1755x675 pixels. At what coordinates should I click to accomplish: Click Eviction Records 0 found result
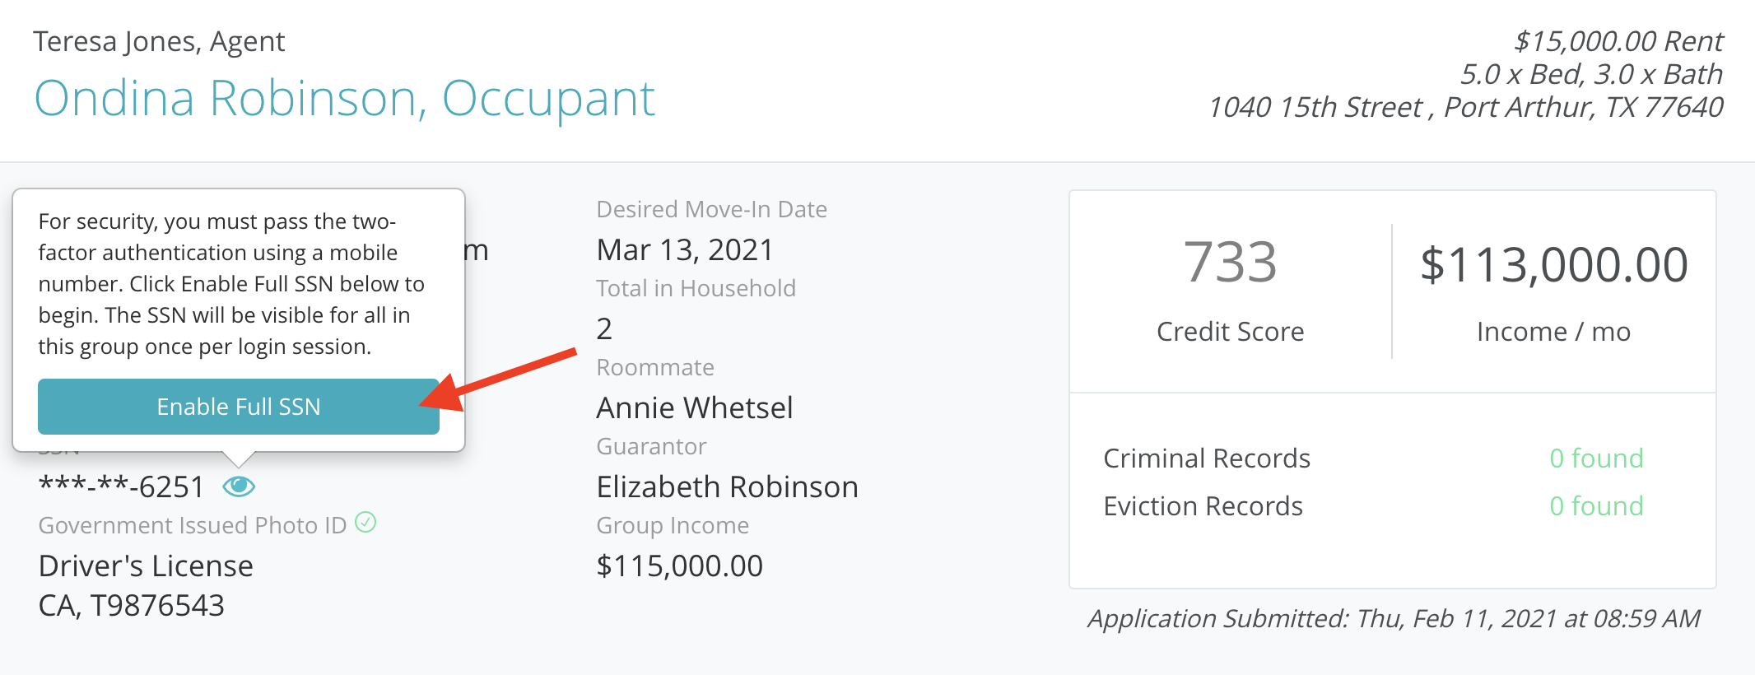pos(1595,505)
